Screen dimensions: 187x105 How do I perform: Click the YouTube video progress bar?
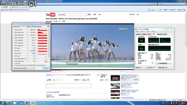coord(93,70)
